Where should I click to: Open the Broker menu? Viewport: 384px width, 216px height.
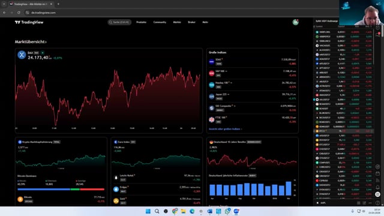[191, 22]
